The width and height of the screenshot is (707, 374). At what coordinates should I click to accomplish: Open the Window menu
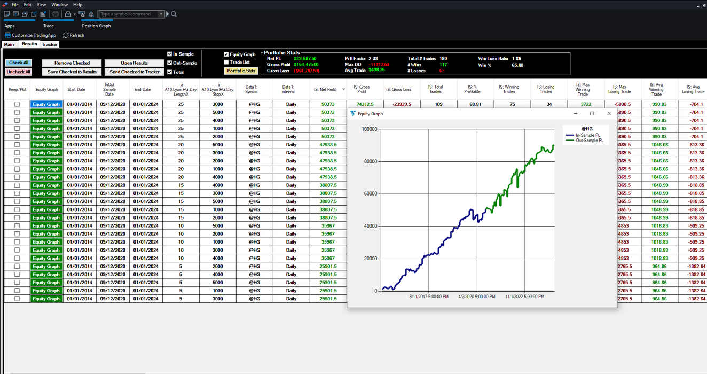pos(59,4)
